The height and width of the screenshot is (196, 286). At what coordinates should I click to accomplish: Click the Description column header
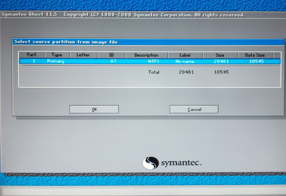[x=147, y=55]
